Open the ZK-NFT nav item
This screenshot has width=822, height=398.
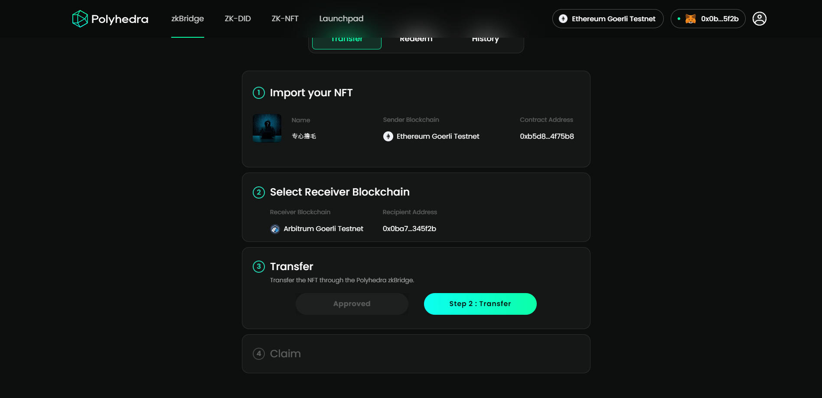[x=285, y=19]
